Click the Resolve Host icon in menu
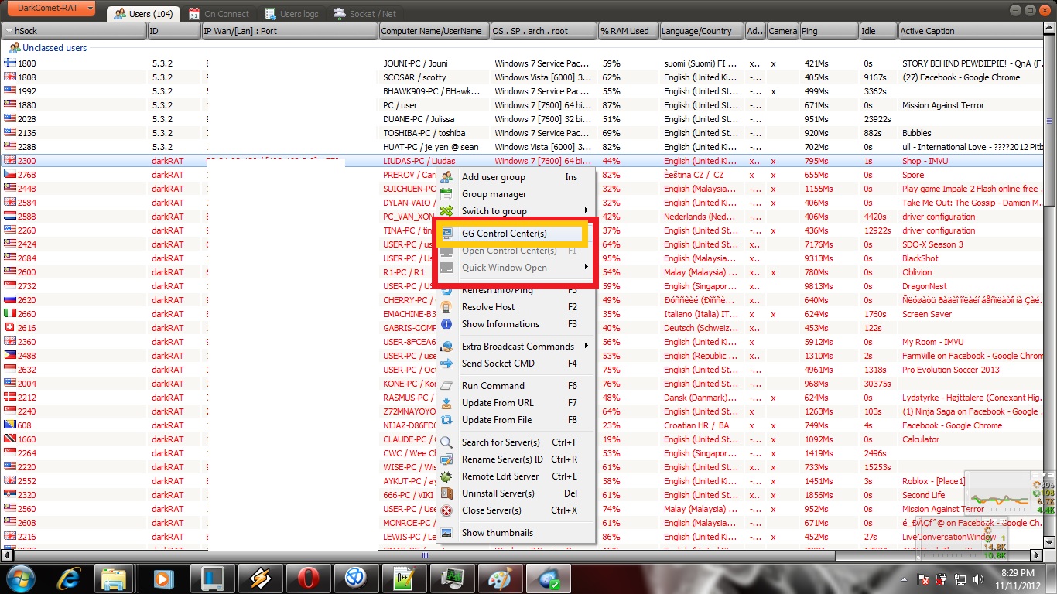Viewport: 1057px width, 594px height. (x=446, y=307)
